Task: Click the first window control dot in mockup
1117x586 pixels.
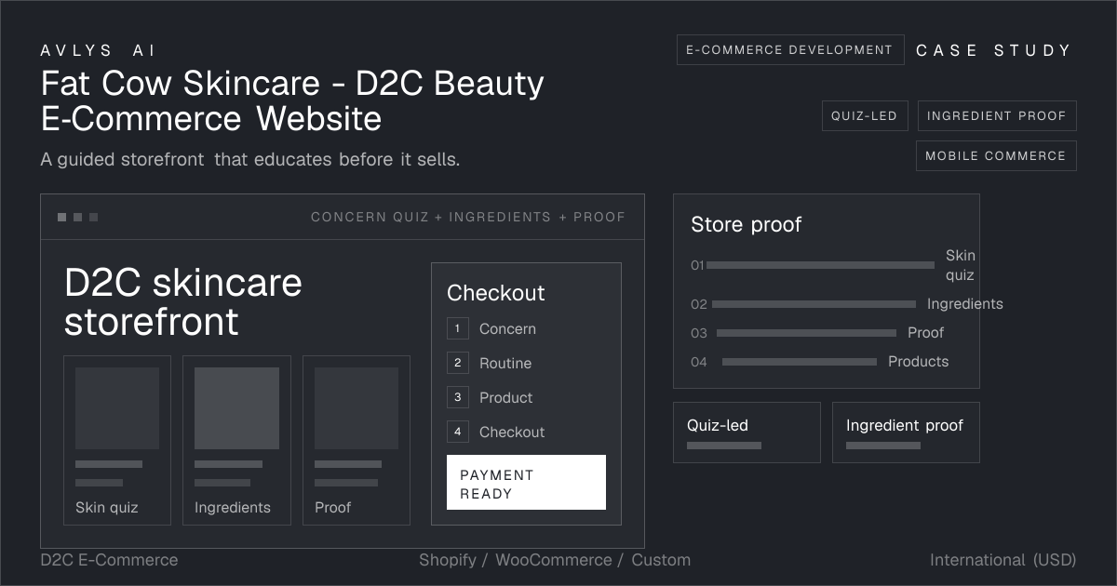Action: tap(61, 217)
